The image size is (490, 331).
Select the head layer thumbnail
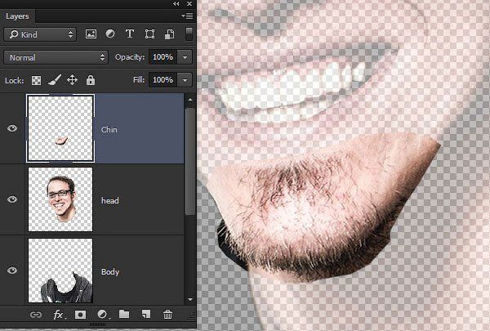pyautogui.click(x=60, y=199)
